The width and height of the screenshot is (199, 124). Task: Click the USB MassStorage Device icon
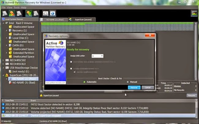7,68
